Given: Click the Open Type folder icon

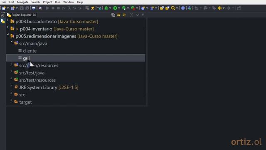Looking at the screenshot, I should click(x=162, y=8).
